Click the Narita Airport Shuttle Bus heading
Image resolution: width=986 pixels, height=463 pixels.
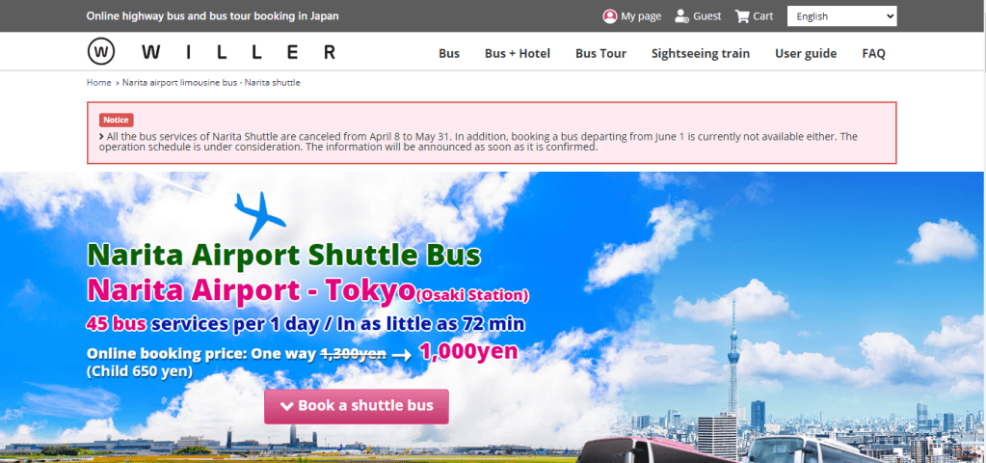tap(283, 255)
